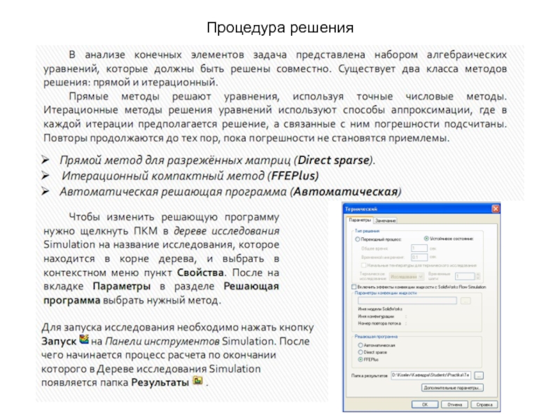Choose the Direct sparse solver radio button
This screenshot has height=420, width=560.
(360, 353)
